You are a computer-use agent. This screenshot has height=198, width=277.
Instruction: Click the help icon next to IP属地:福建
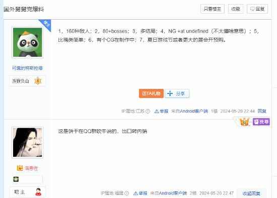point(126,193)
